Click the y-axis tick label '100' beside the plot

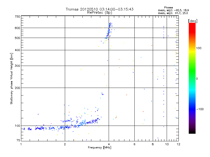point(17,126)
